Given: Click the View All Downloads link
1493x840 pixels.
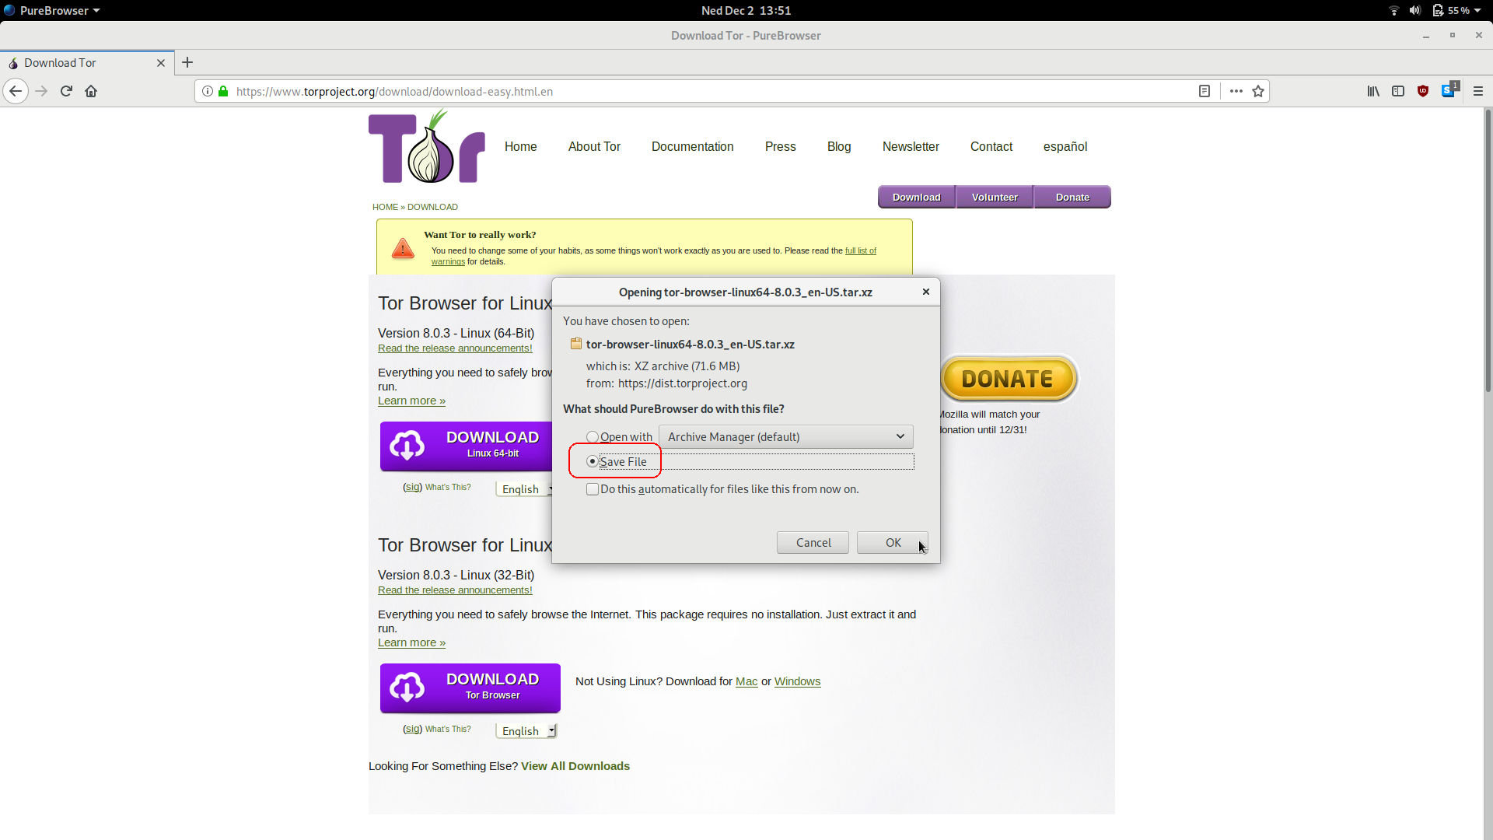Looking at the screenshot, I should pos(575,765).
